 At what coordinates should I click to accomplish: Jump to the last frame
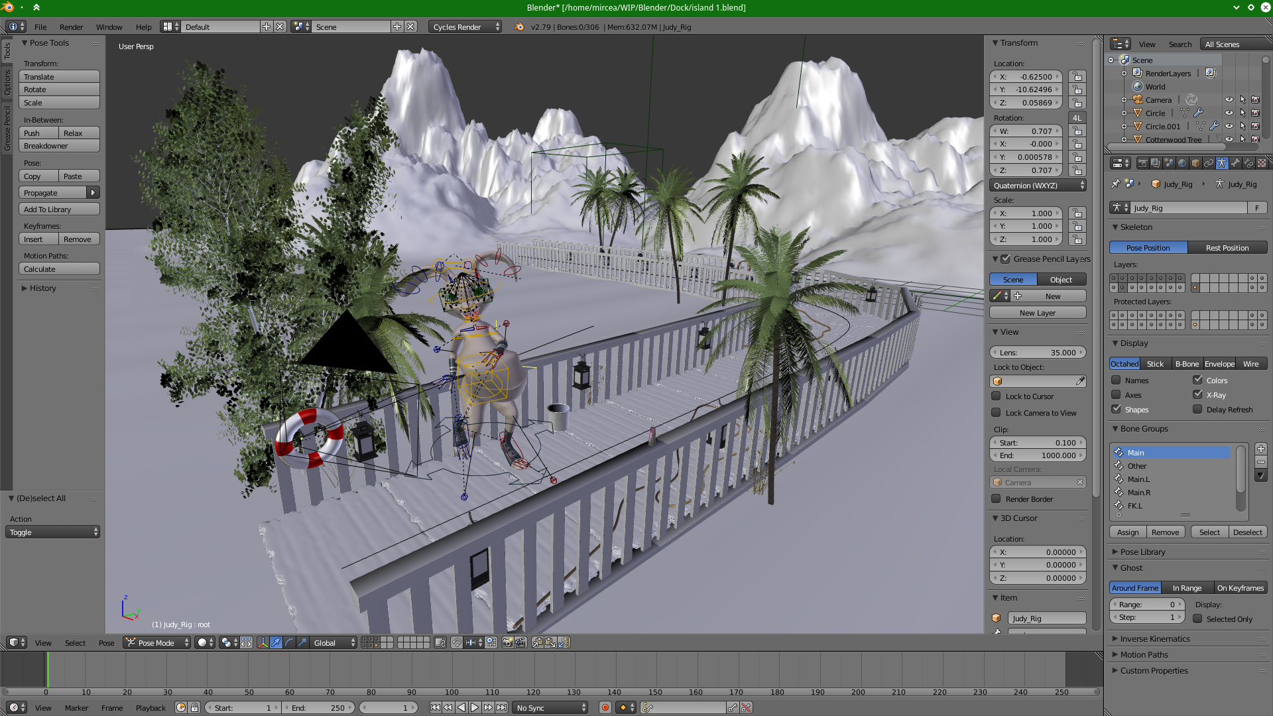[x=502, y=707]
